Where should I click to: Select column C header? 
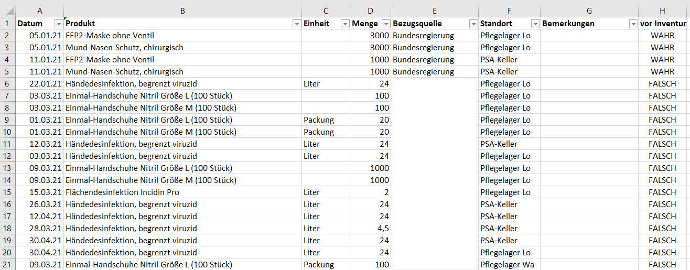click(326, 11)
